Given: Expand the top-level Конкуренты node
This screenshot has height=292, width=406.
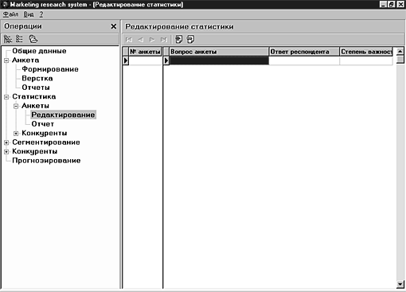Looking at the screenshot, I should [x=6, y=152].
